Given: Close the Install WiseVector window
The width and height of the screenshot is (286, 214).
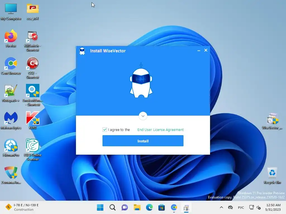Looking at the screenshot, I should click(206, 50).
